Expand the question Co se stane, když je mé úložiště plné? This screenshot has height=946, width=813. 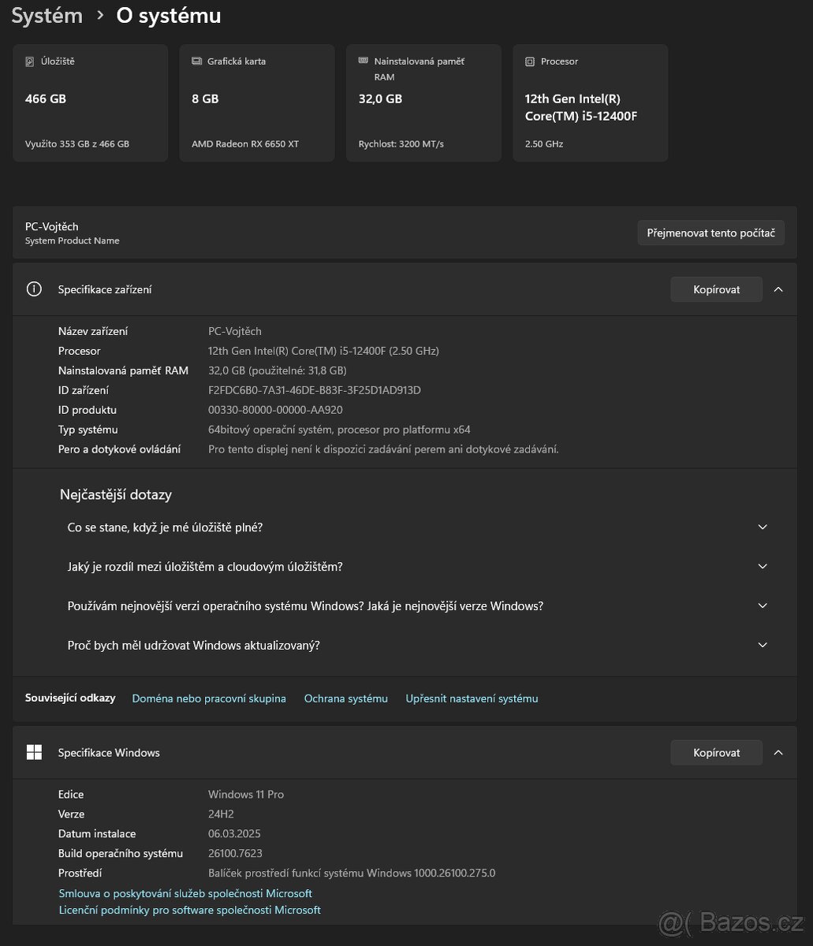[x=762, y=527]
